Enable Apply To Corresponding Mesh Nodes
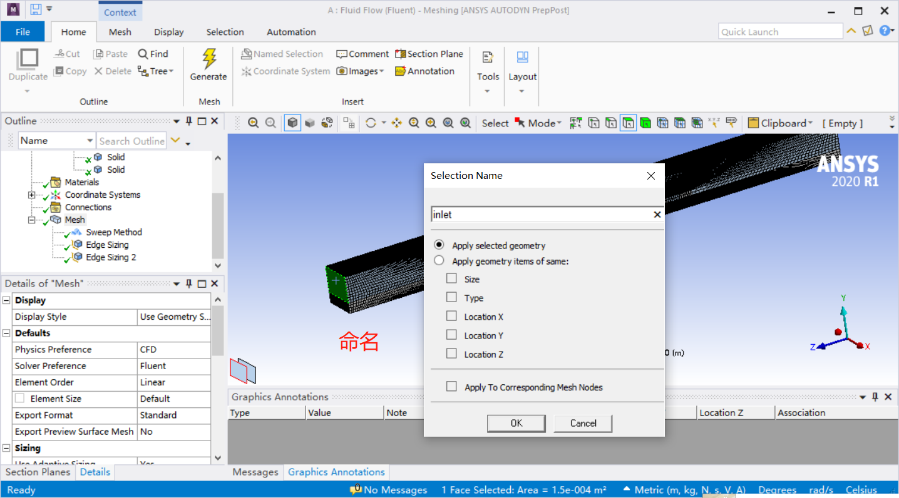Image resolution: width=899 pixels, height=498 pixels. pos(451,387)
